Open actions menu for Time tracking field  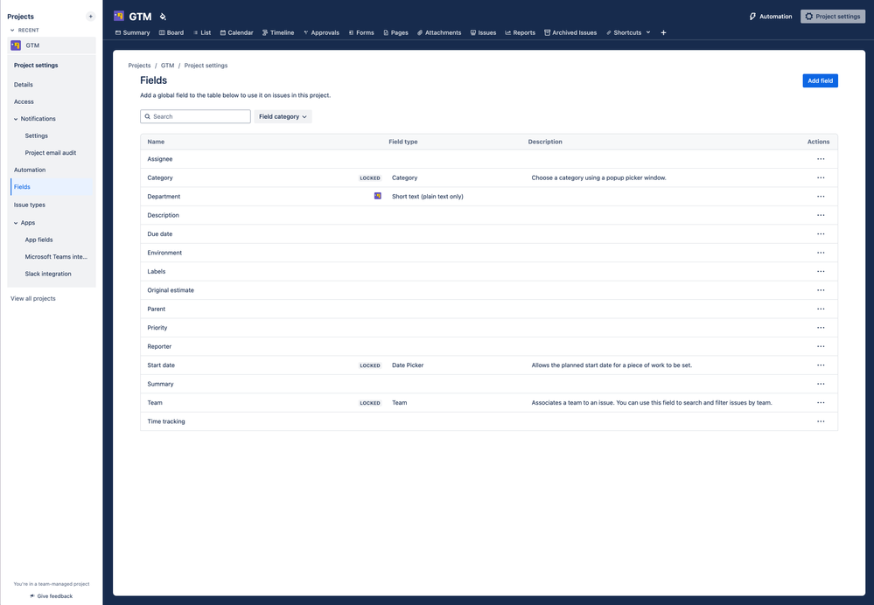click(x=820, y=421)
